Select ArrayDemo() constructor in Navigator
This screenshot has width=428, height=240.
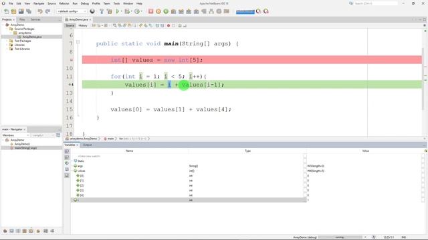(x=22, y=144)
